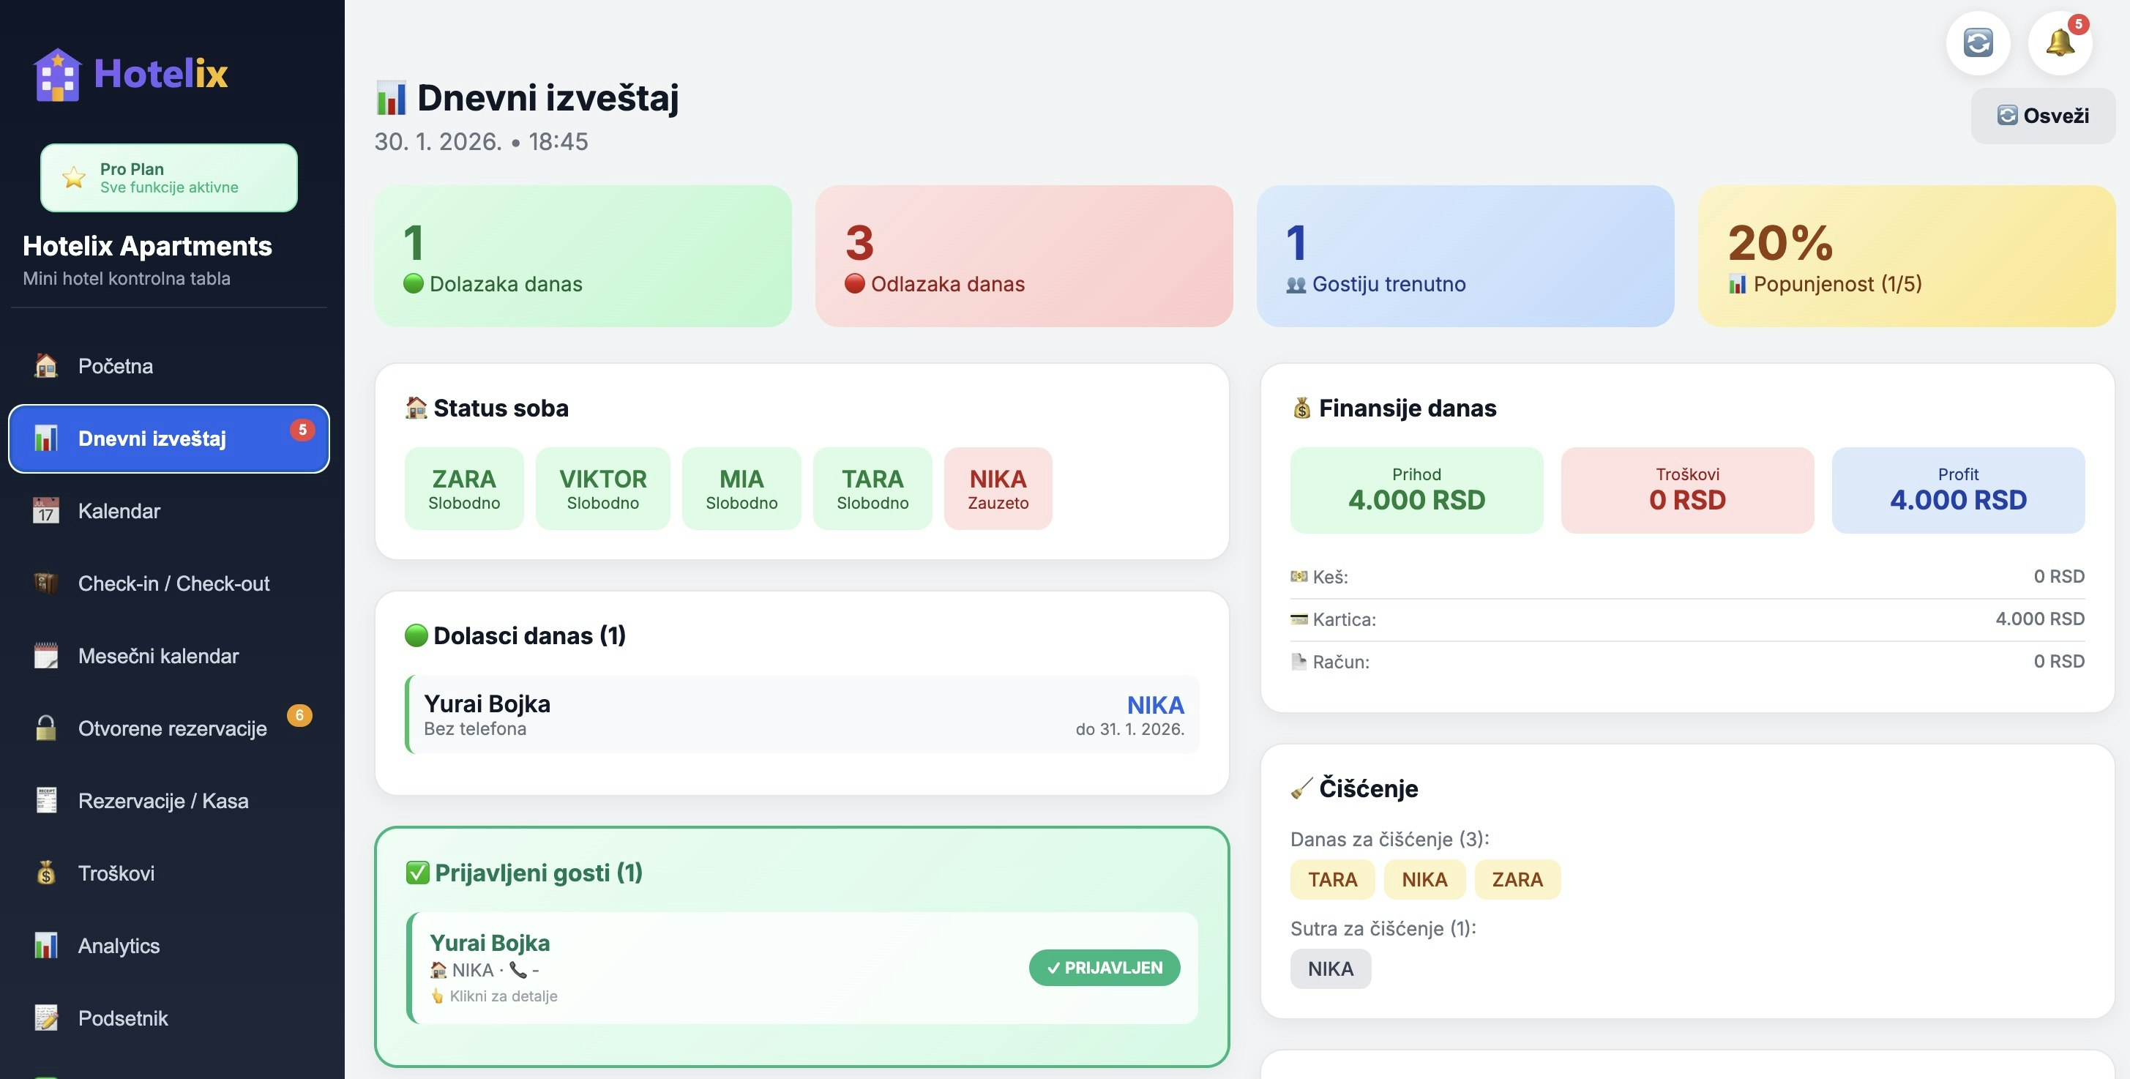Viewport: 2130px width, 1079px height.
Task: Open Yurai Bojka arrival entry
Action: click(x=802, y=714)
